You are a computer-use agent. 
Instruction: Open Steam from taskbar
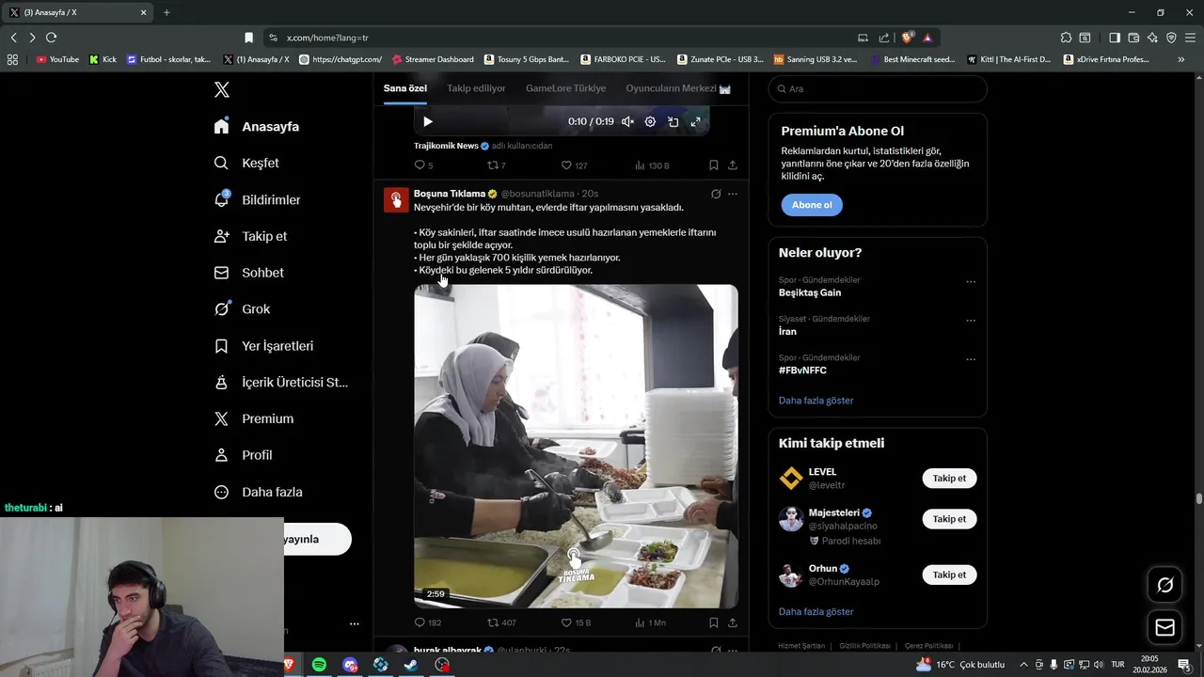[411, 665]
